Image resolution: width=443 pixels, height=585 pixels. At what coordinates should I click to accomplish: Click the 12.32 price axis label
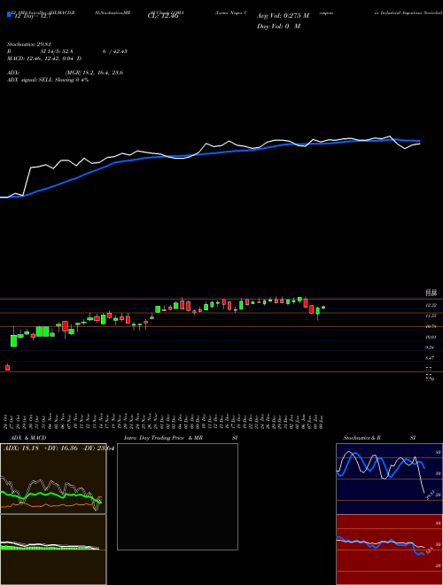[x=431, y=305]
